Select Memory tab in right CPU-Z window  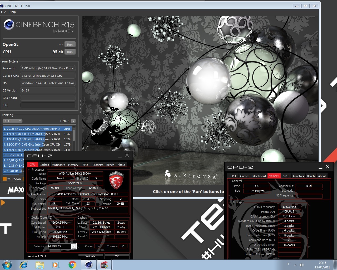274,176
